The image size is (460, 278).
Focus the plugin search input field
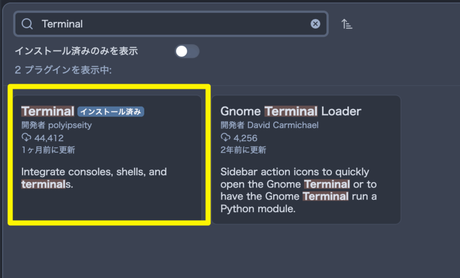pyautogui.click(x=171, y=24)
